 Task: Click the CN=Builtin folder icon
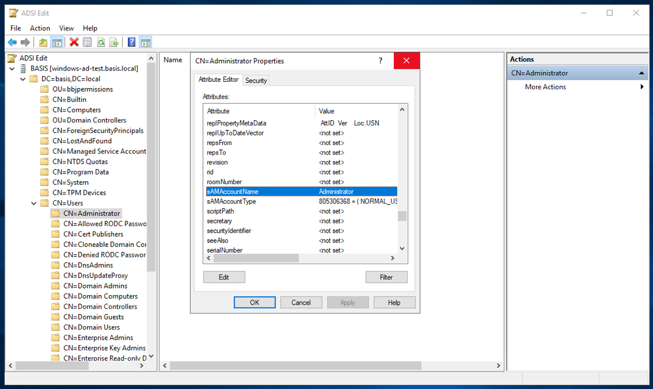[x=44, y=99]
